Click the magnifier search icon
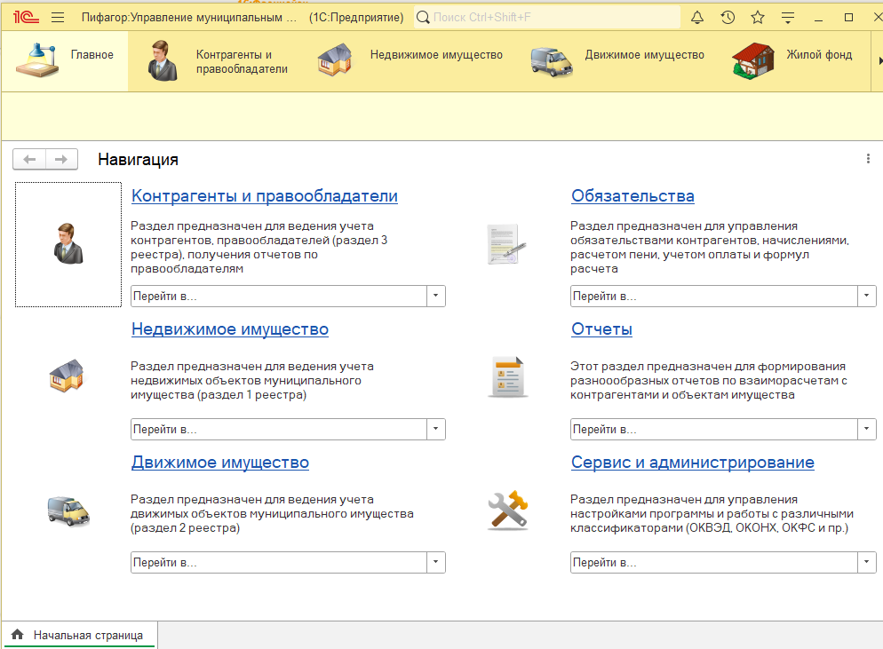The width and height of the screenshot is (883, 649). (423, 18)
